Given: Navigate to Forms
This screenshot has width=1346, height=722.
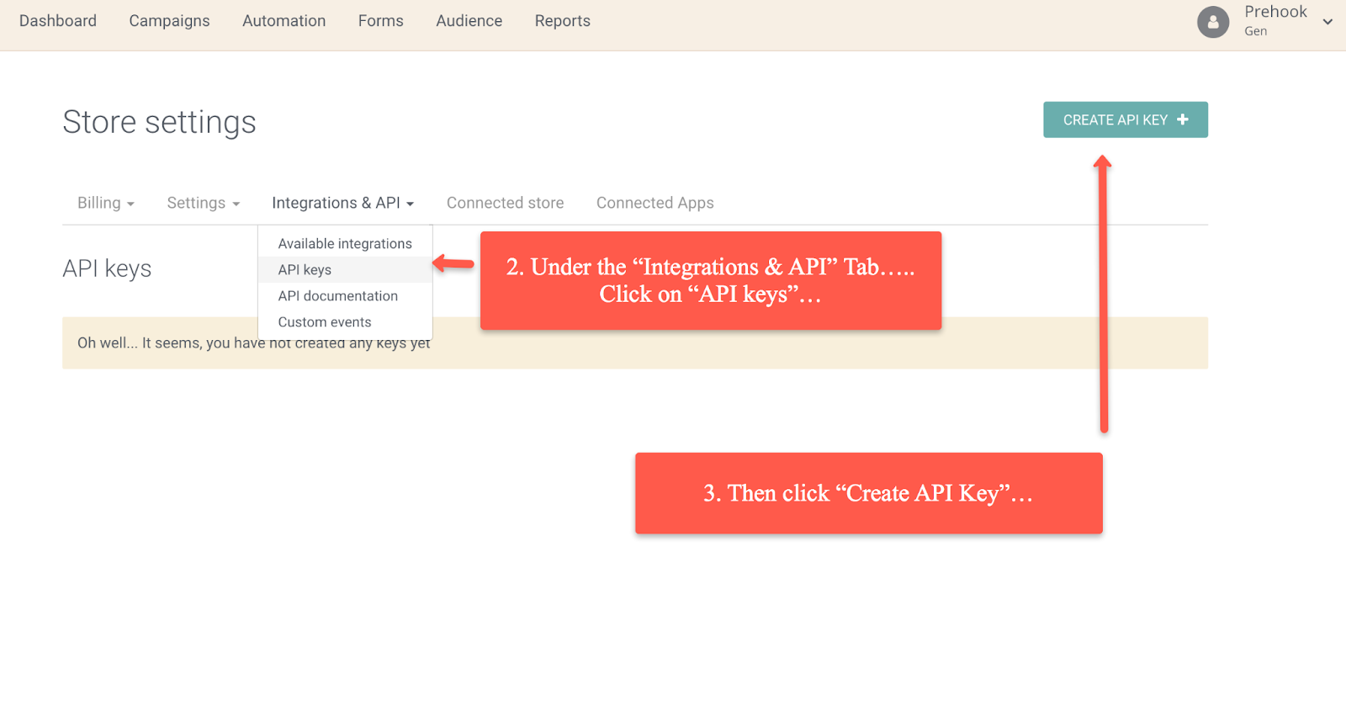Looking at the screenshot, I should pos(381,21).
